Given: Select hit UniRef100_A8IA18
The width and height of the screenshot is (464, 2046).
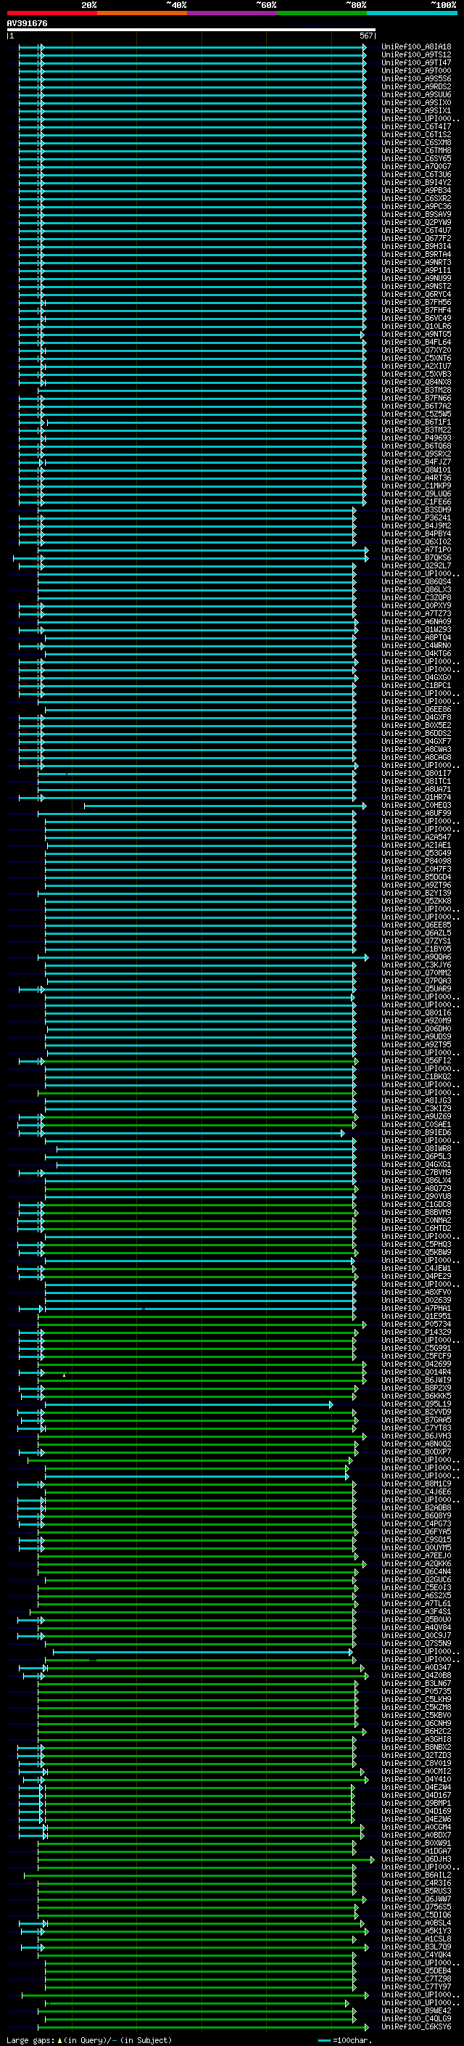Looking at the screenshot, I should click(416, 47).
